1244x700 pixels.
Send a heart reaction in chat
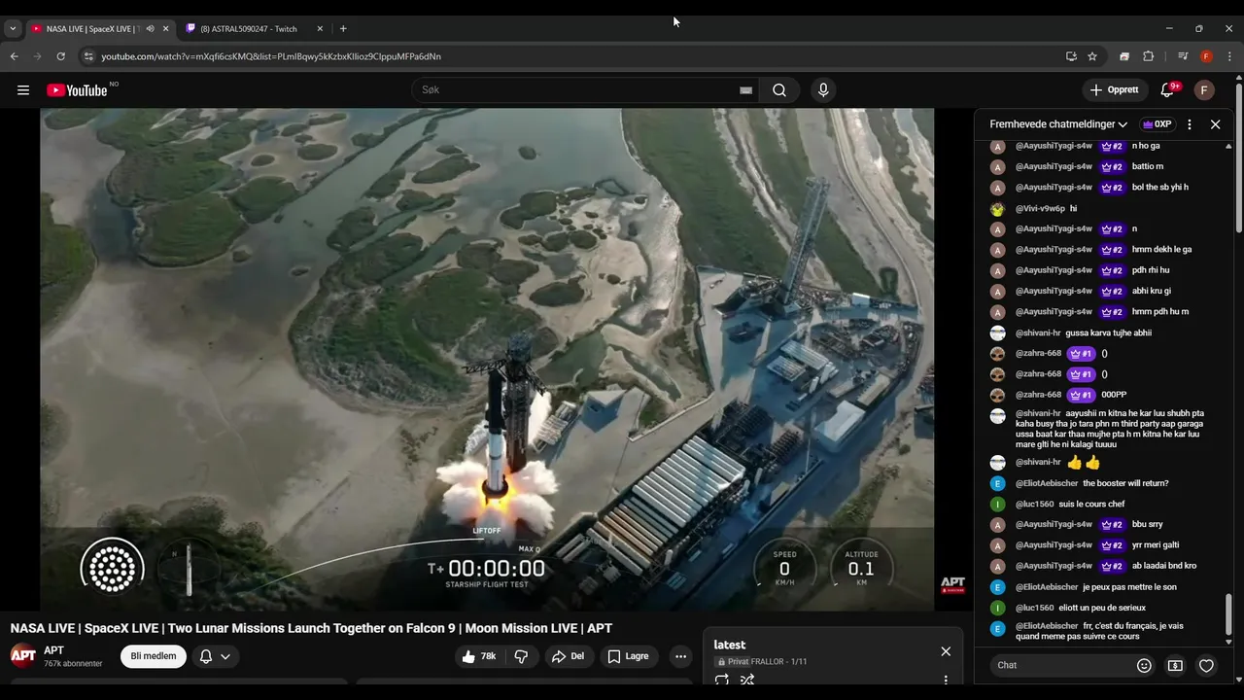[x=1206, y=666]
